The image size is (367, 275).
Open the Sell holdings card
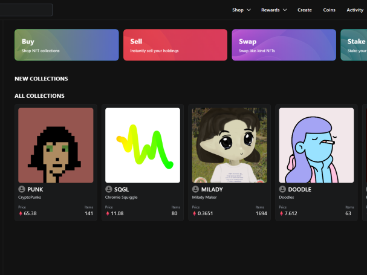click(175, 45)
